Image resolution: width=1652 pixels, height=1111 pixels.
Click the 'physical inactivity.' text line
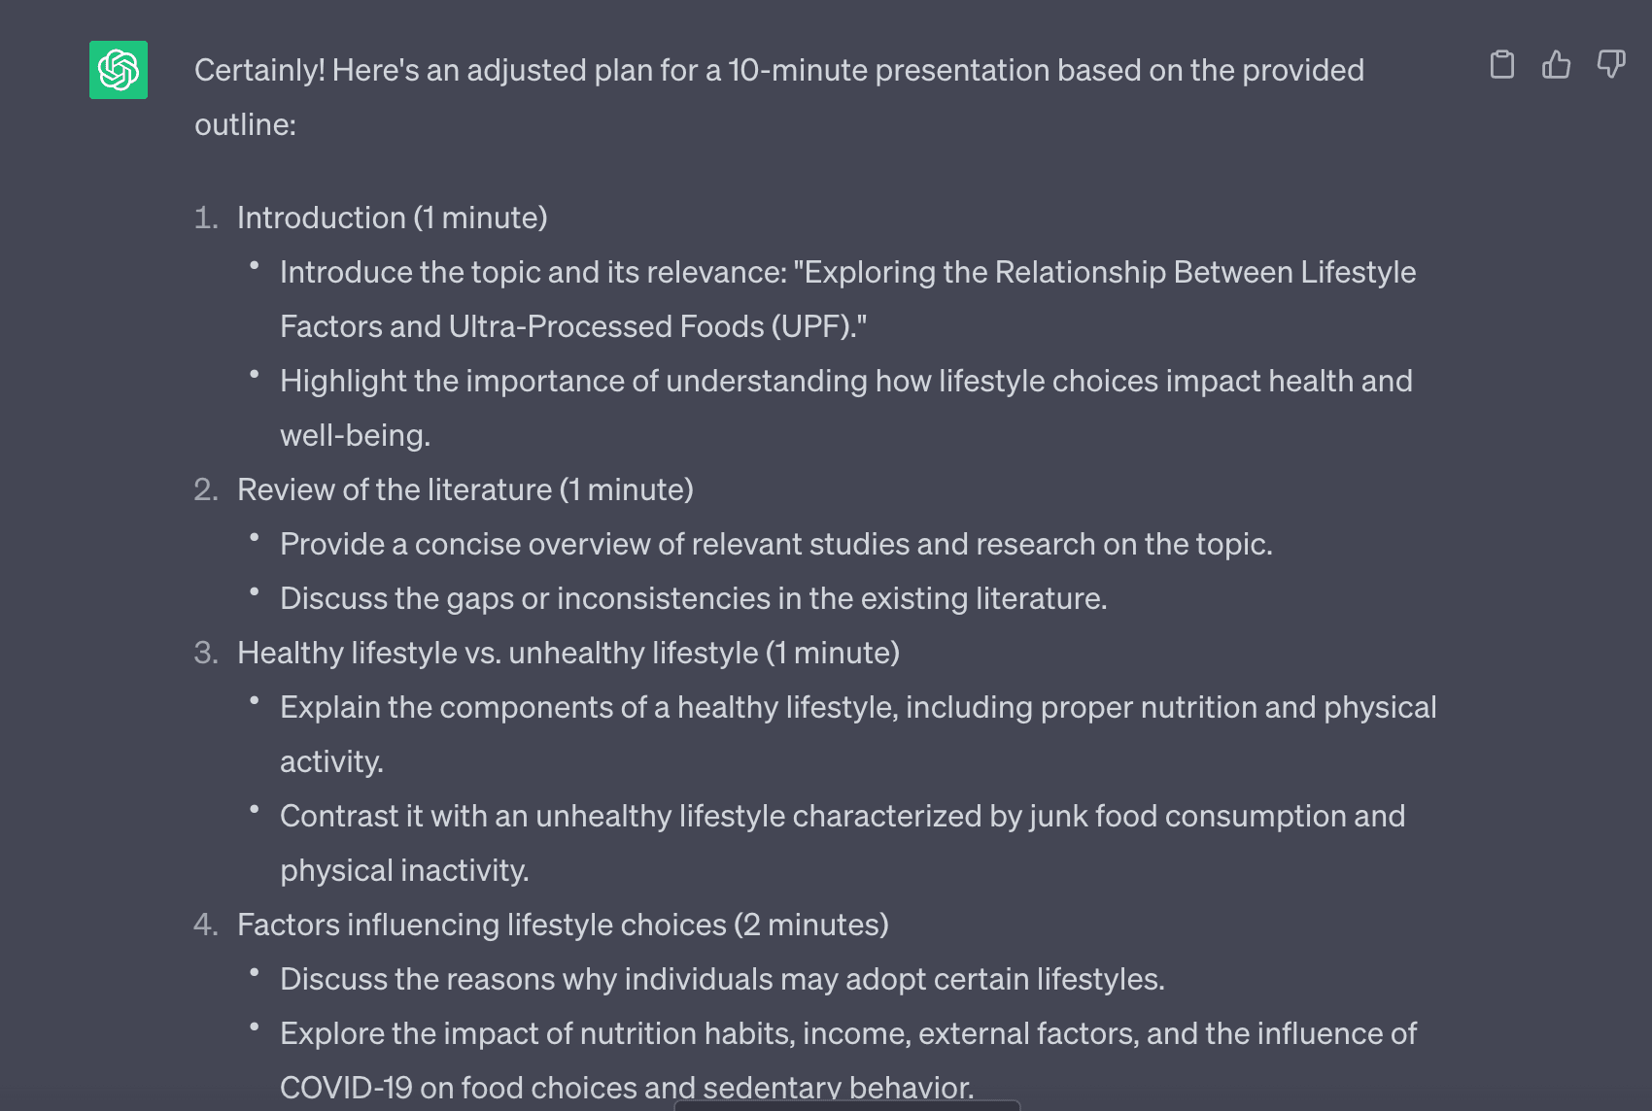[x=404, y=870]
